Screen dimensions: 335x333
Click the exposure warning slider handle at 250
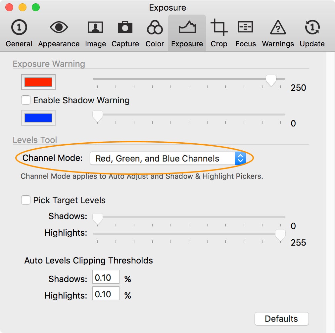[271, 80]
